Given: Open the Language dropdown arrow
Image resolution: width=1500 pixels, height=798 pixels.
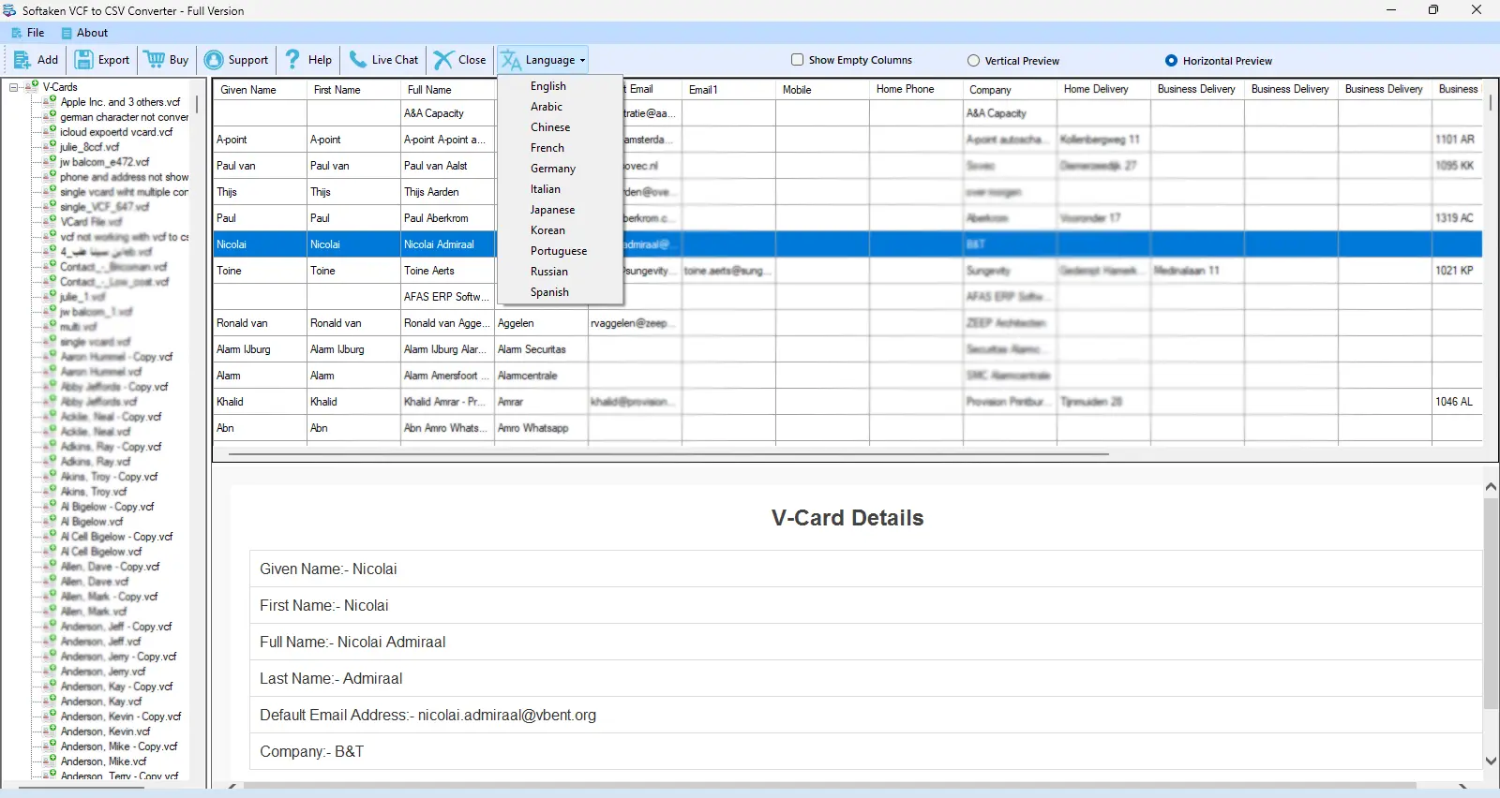Looking at the screenshot, I should pyautogui.click(x=582, y=60).
